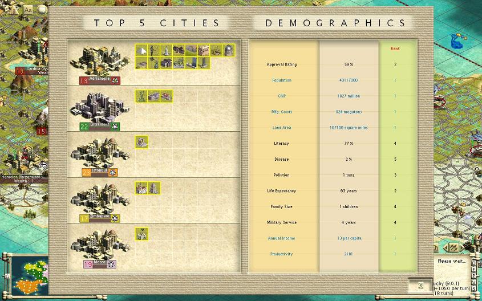Select the single wonder icon for Mecca
This screenshot has height=301, width=482.
141,234
